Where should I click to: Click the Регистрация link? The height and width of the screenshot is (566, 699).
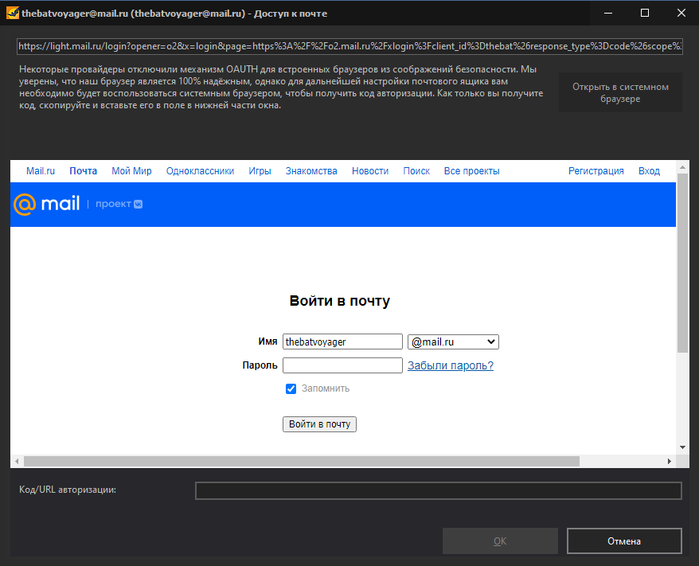596,171
